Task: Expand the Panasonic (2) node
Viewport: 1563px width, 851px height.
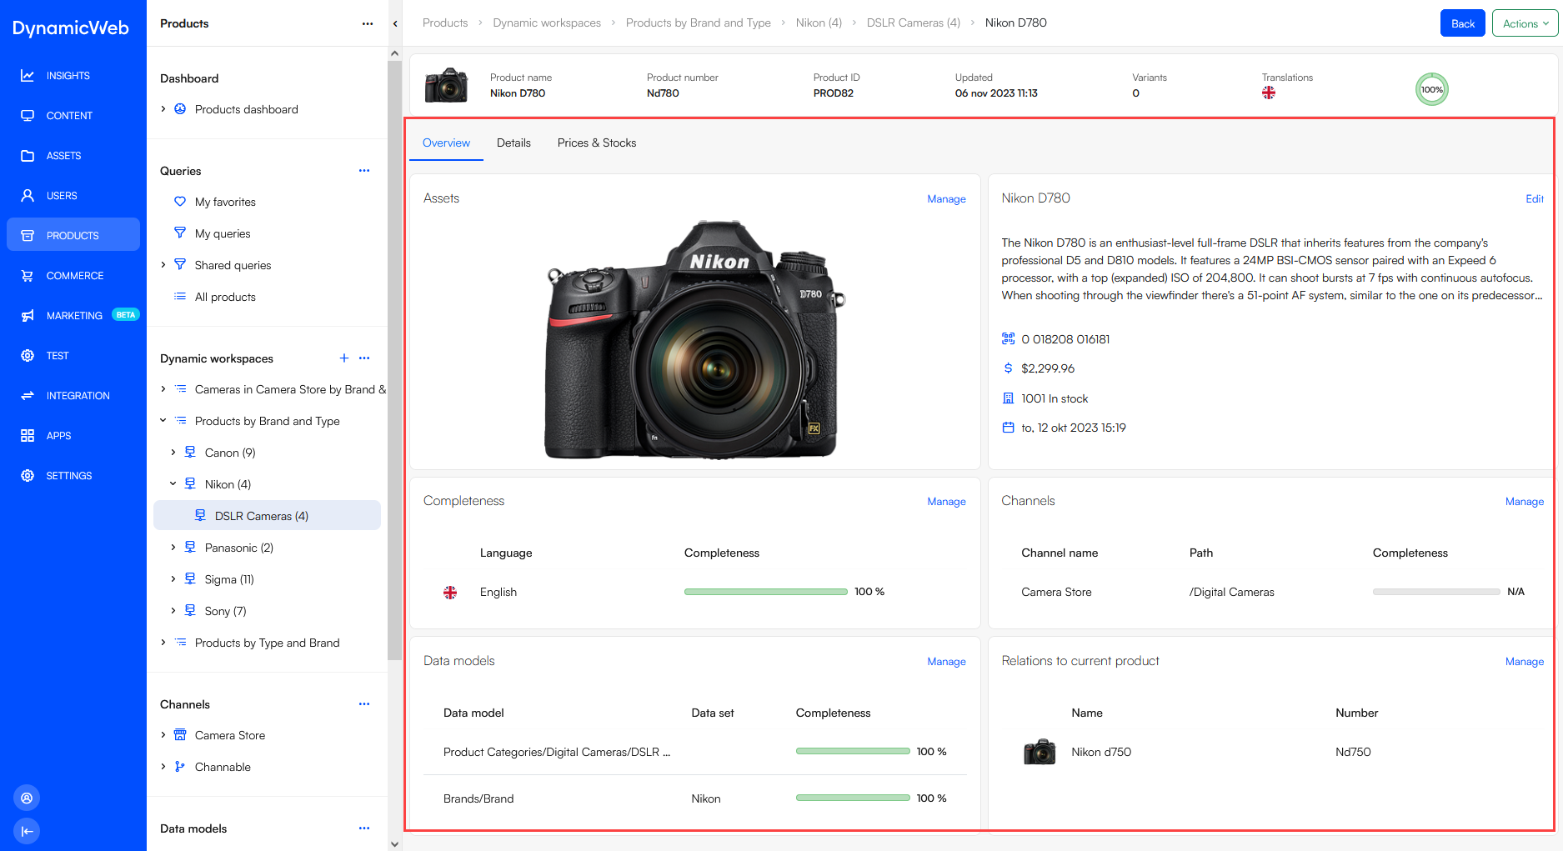Action: tap(173, 548)
